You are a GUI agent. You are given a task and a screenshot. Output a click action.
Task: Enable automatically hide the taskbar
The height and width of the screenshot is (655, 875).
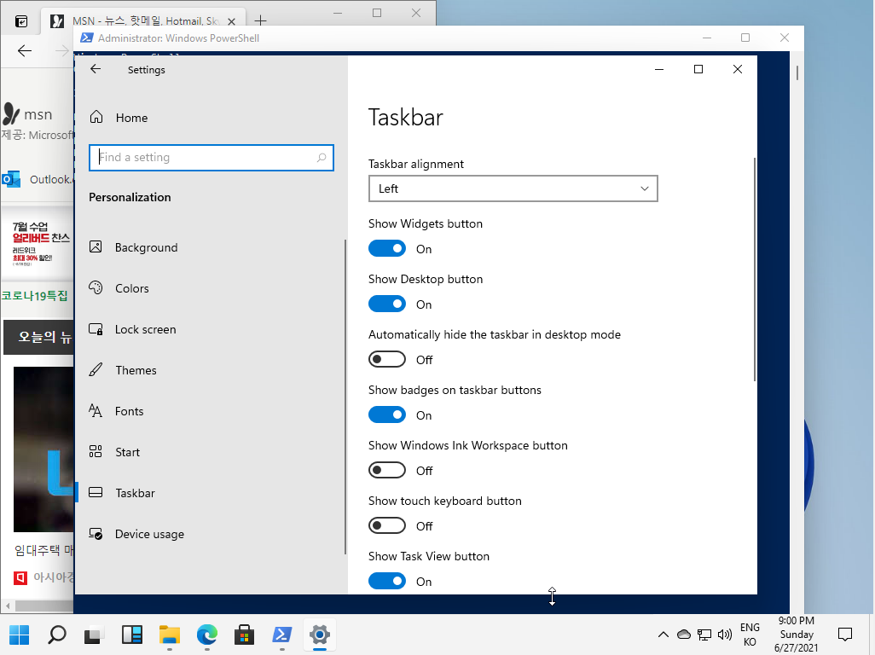pos(386,359)
